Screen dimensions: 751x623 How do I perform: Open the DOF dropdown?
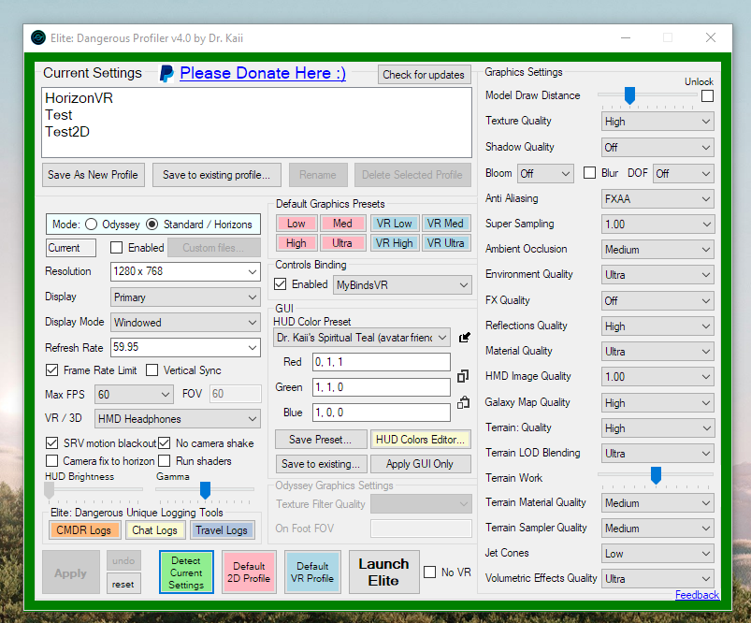point(683,173)
